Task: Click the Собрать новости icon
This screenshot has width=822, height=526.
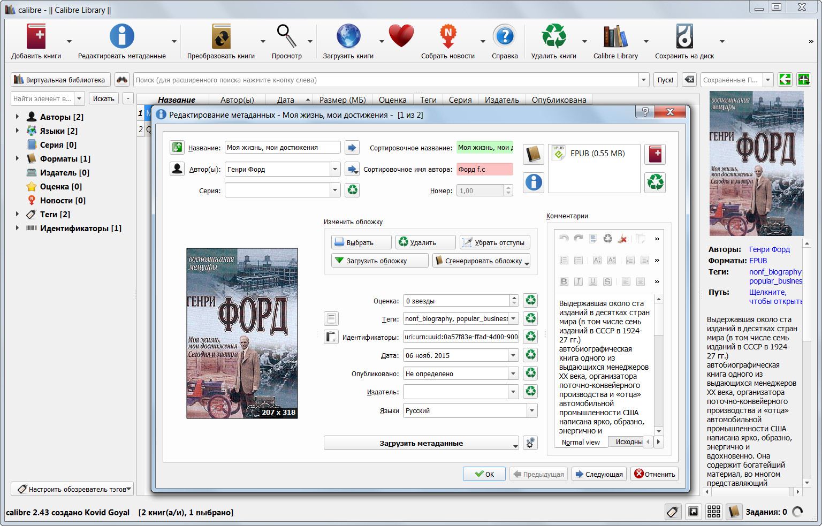Action: [x=448, y=37]
